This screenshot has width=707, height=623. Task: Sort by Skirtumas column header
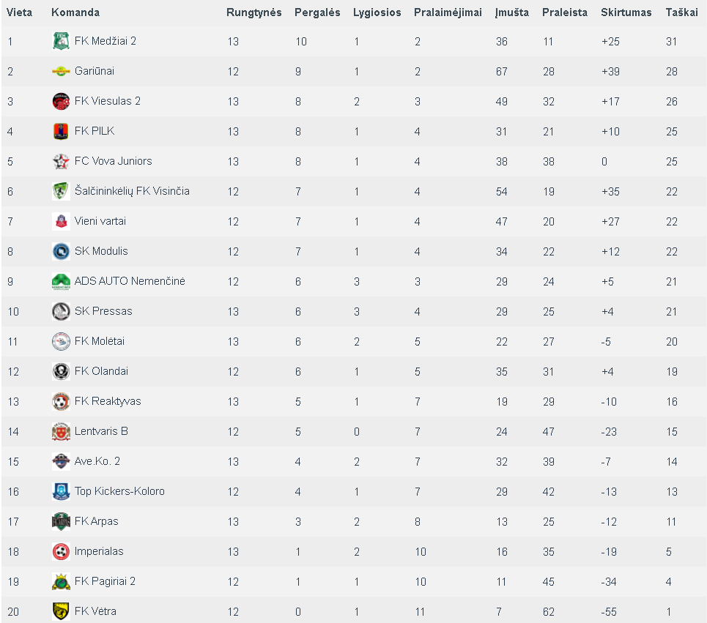pyautogui.click(x=626, y=12)
